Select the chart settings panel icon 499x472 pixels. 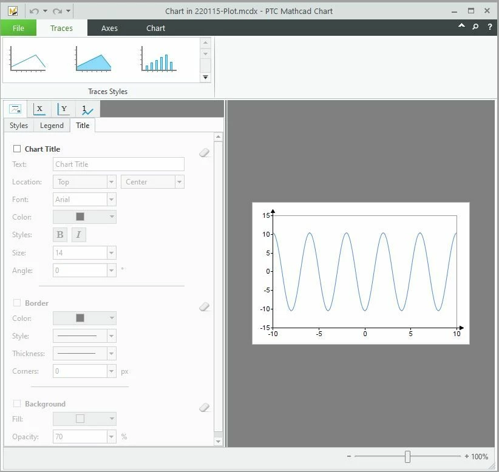pos(15,109)
